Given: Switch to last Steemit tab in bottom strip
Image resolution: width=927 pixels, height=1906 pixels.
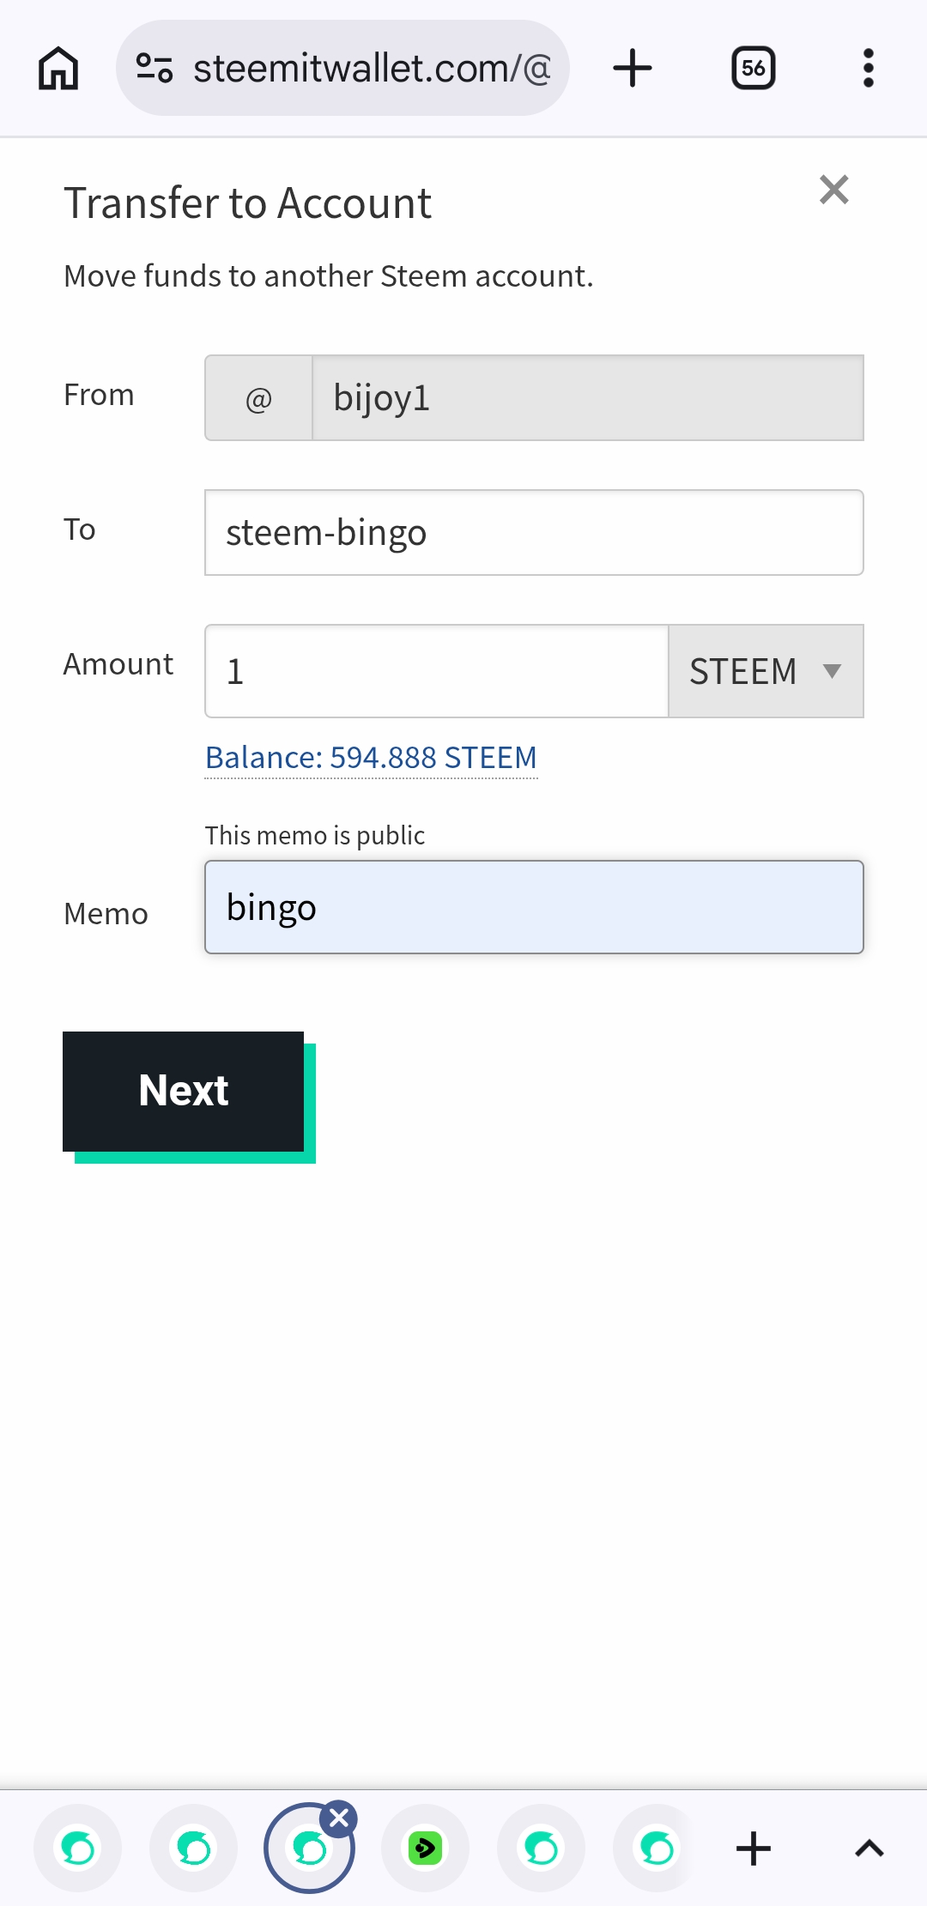Looking at the screenshot, I should 657,1848.
